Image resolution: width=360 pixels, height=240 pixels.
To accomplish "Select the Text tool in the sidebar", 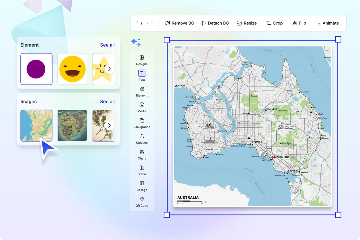I will 142,76.
